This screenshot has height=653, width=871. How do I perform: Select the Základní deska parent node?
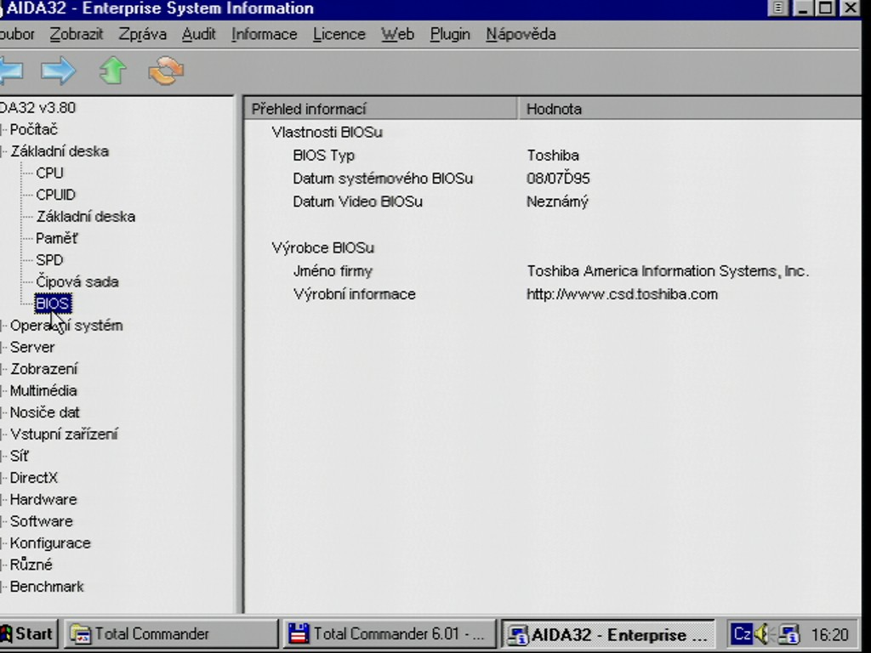60,151
